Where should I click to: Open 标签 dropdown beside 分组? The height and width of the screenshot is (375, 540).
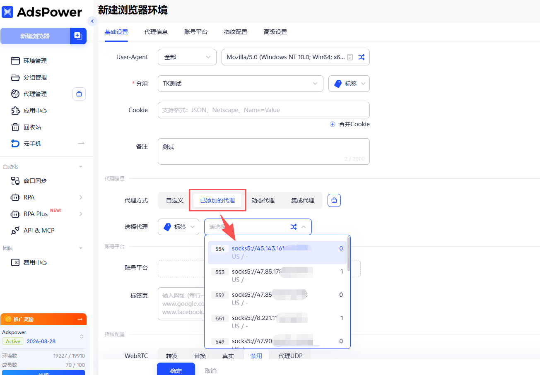point(349,84)
